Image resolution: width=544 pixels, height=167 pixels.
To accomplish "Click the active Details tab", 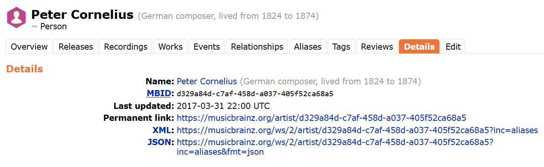I will point(419,47).
